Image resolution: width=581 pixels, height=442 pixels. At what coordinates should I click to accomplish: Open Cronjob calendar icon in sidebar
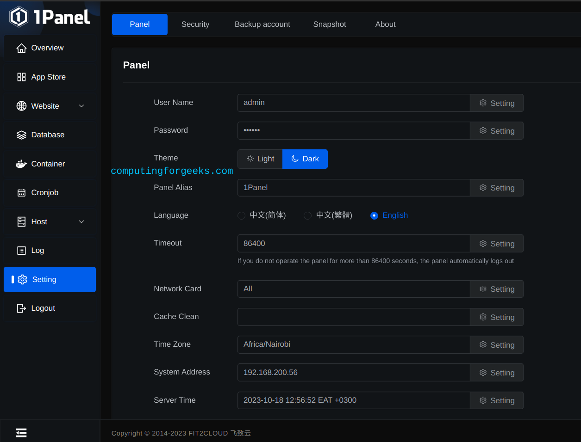coord(21,193)
